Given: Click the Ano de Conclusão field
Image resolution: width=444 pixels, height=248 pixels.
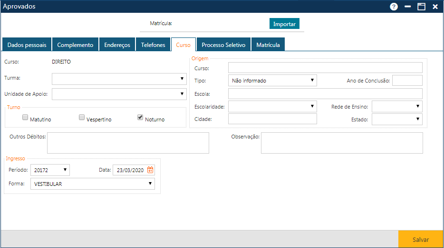Looking at the screenshot, I should [x=407, y=81].
